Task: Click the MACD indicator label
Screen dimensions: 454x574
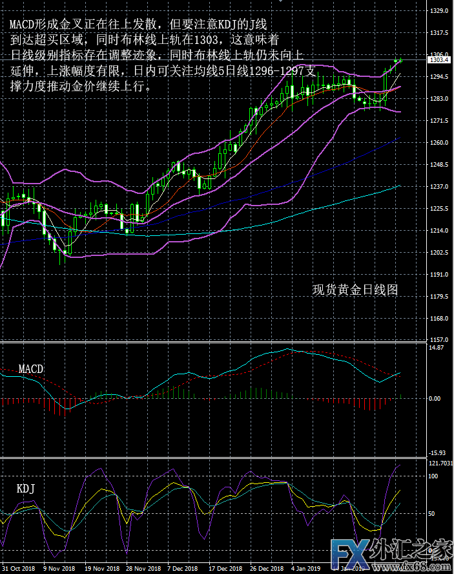Action: 31,369
